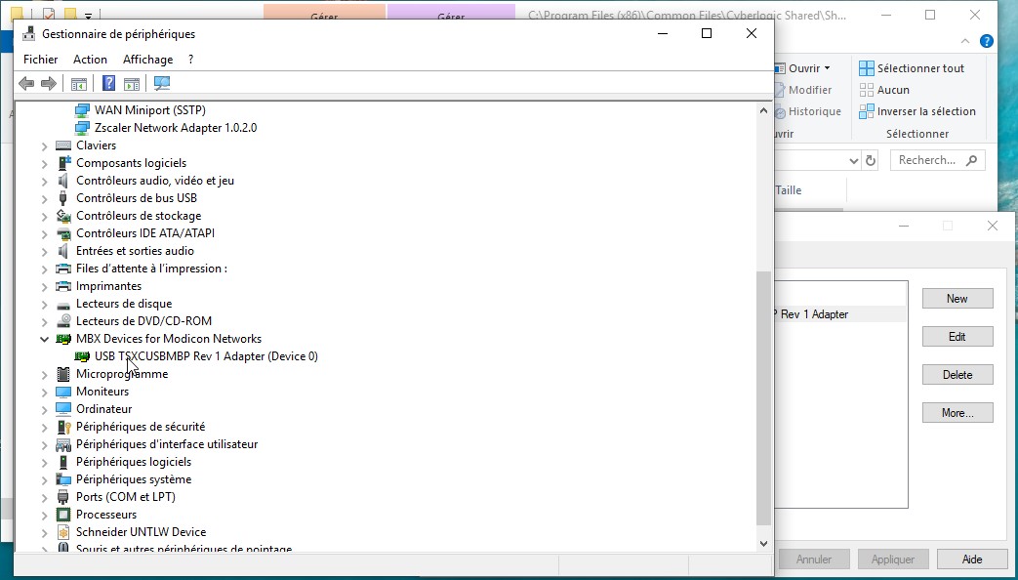This screenshot has width=1018, height=580.
Task: Click Sélectionner tout in Explorer ribbon
Action: coord(912,68)
